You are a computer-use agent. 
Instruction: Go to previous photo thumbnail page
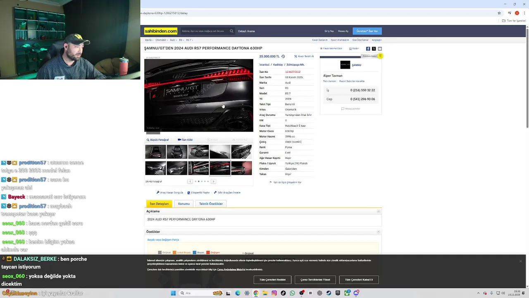click(190, 181)
